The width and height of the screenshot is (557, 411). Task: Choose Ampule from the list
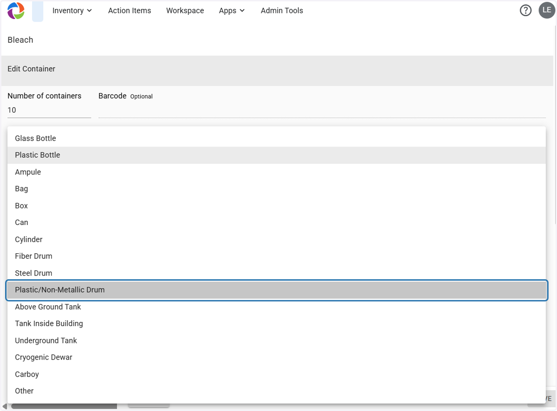[x=277, y=172]
